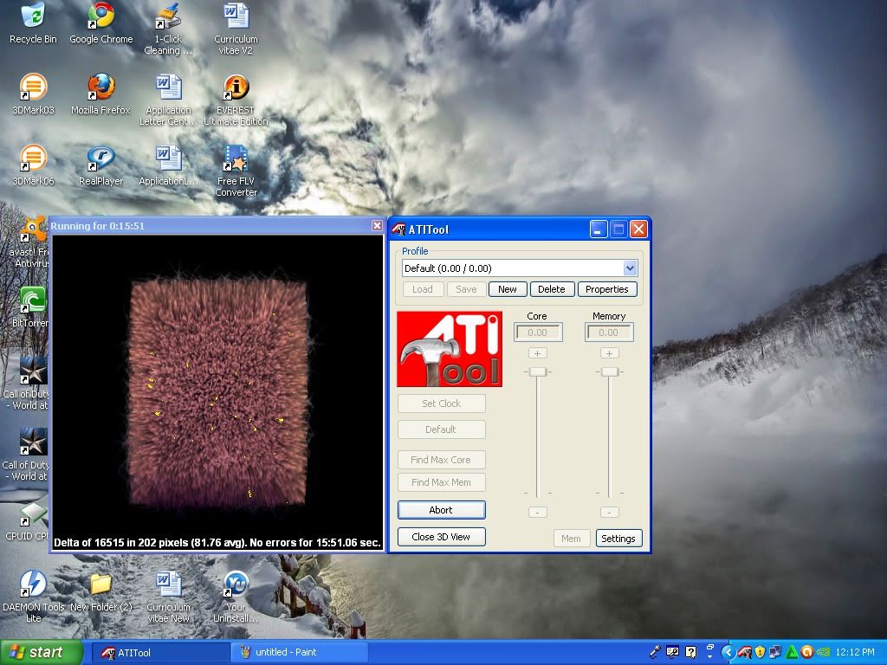This screenshot has height=665, width=887.
Task: Click the Find Max Core button
Action: pos(441,460)
